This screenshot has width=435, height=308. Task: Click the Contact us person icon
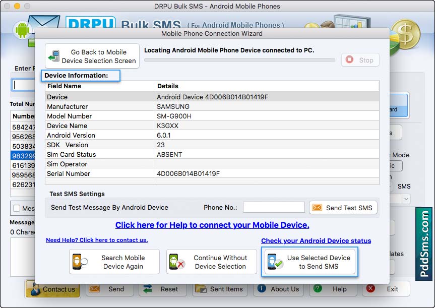[35, 289]
